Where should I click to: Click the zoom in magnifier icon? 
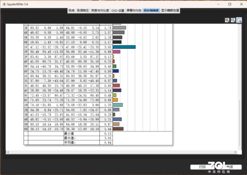[227, 20]
